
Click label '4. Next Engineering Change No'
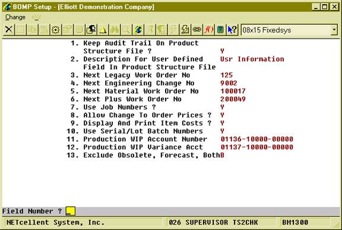(x=132, y=83)
